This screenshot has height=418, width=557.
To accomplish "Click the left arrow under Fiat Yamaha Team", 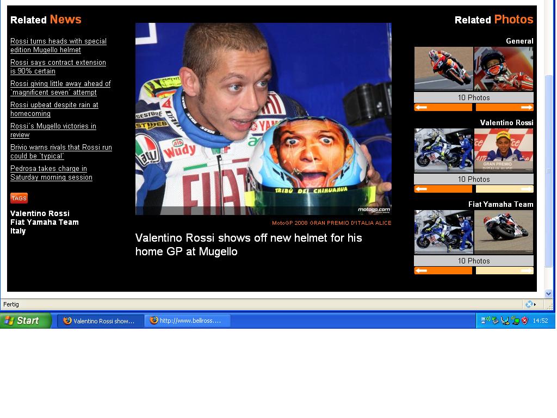I will tap(443, 271).
